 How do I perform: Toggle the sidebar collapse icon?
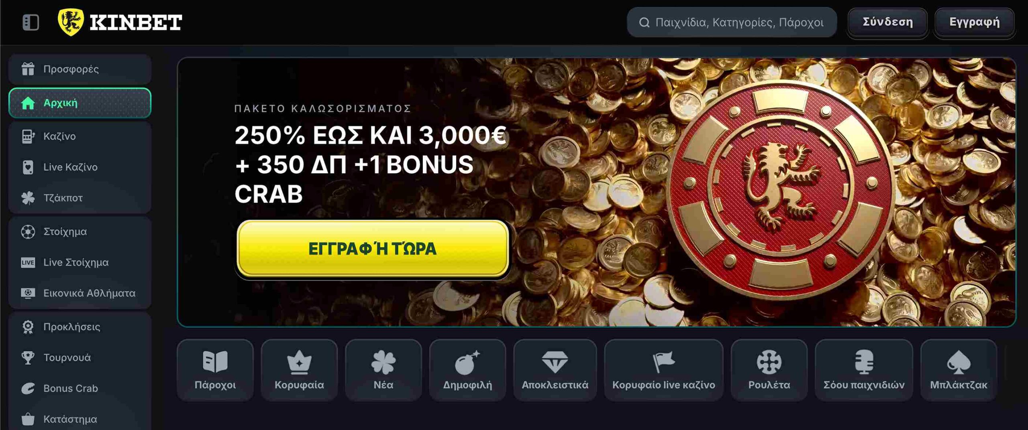pos(31,22)
